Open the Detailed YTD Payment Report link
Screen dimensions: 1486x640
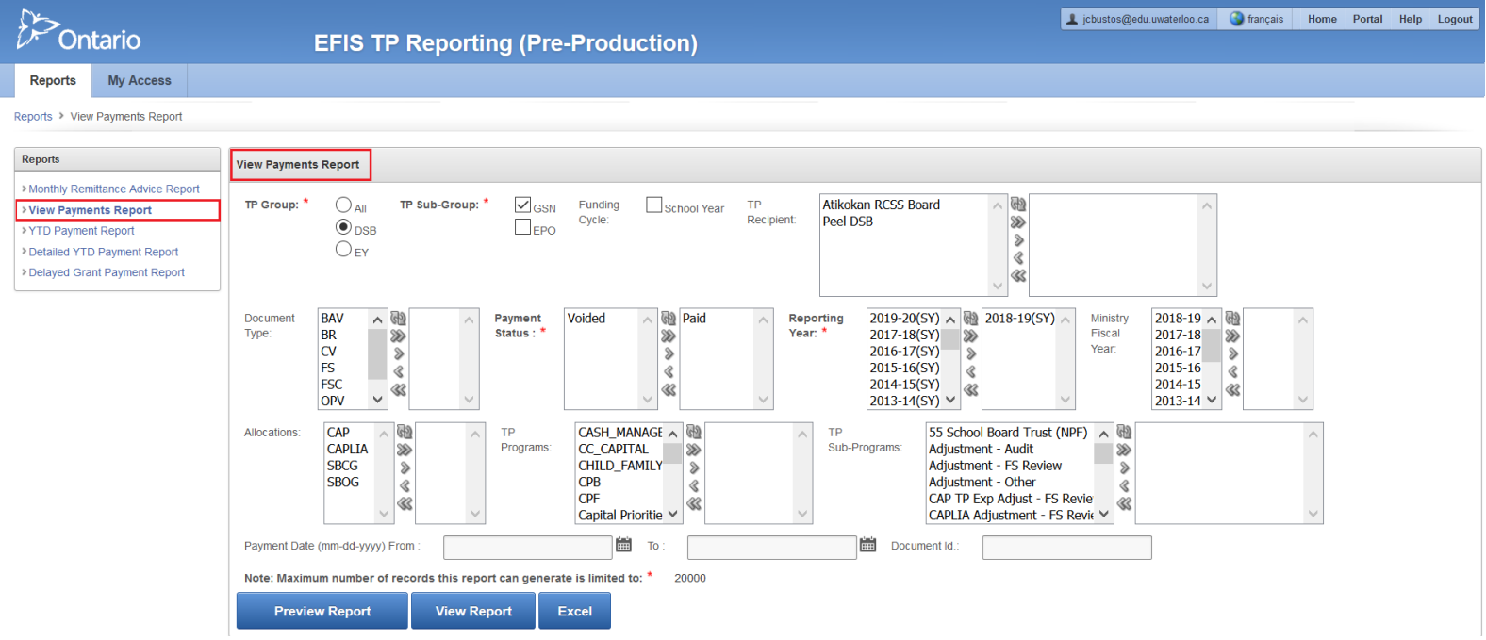pos(104,252)
